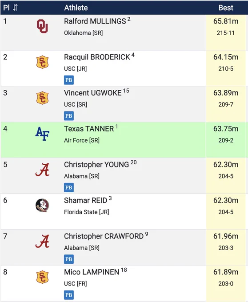Click the Air Force AF logo

(42, 134)
